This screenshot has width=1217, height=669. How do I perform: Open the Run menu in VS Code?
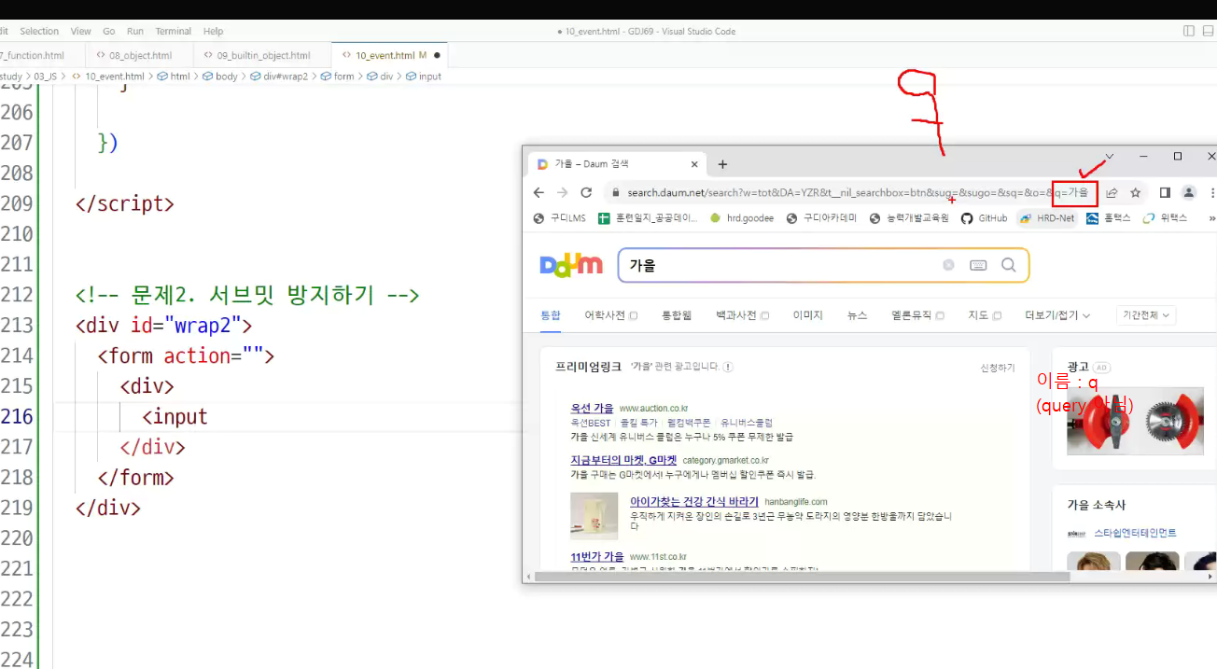[135, 31]
